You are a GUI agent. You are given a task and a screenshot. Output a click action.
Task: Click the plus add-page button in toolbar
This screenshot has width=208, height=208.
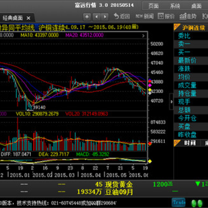pyautogui.click(x=87, y=17)
